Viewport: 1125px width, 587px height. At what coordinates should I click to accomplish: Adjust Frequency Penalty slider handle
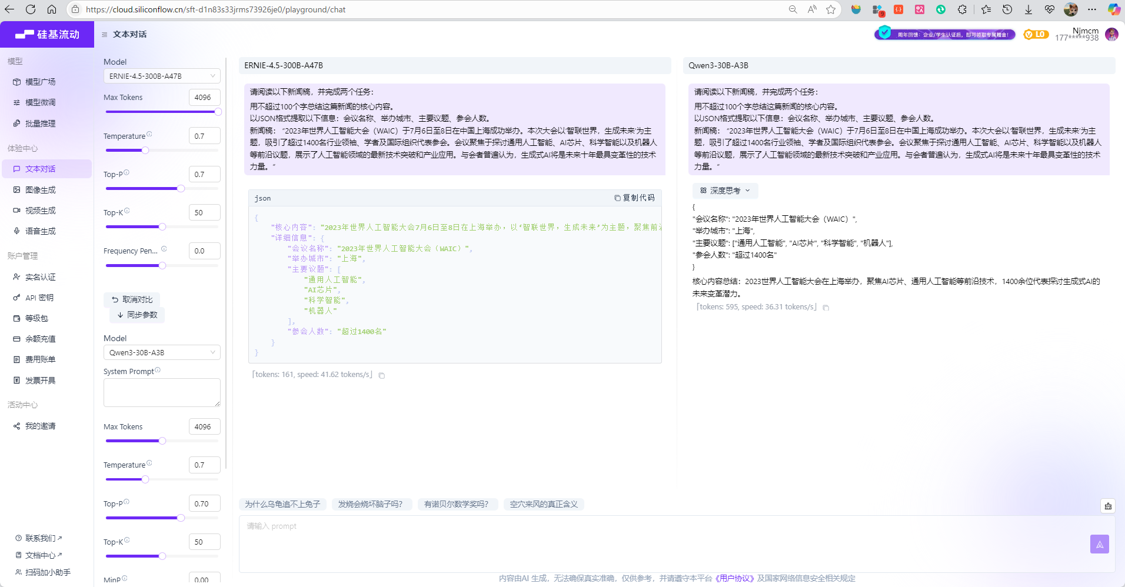pyautogui.click(x=162, y=265)
